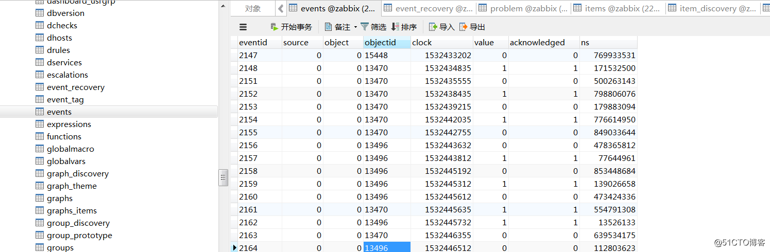The width and height of the screenshot is (770, 252).
Task: Click ns cell 500263143
Action: click(608, 81)
